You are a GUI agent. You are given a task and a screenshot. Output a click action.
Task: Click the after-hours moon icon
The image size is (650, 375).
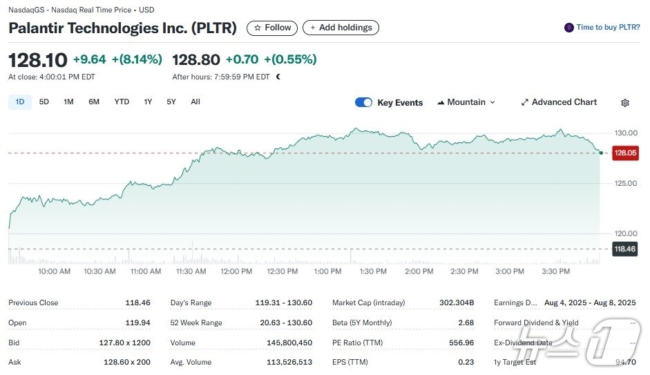[278, 77]
